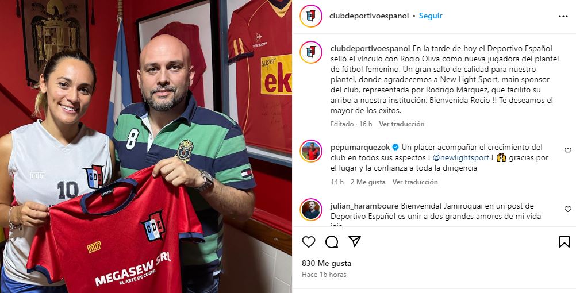Save post with the bookmark icon
This screenshot has height=293, width=576.
565,242
